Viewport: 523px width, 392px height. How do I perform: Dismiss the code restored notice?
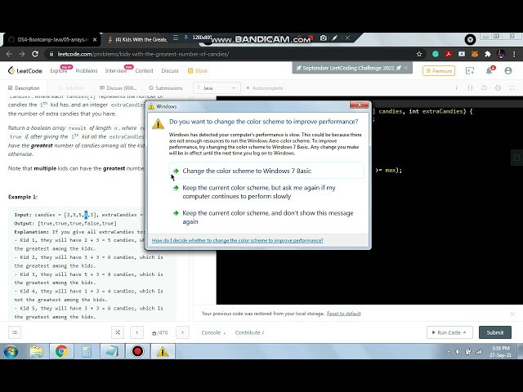(512, 314)
